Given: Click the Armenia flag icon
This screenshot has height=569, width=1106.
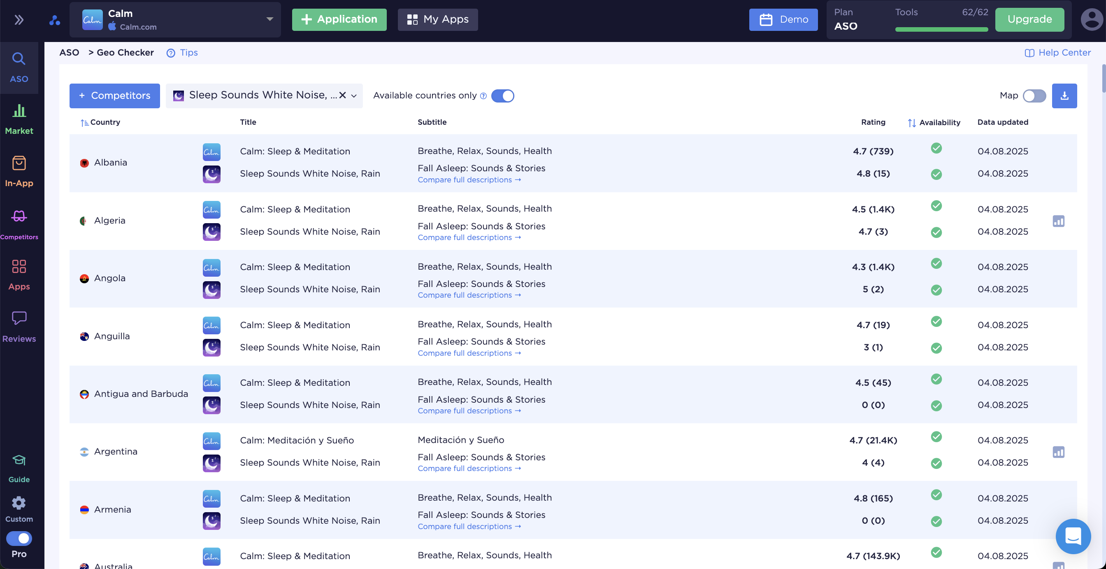Looking at the screenshot, I should click(x=84, y=510).
